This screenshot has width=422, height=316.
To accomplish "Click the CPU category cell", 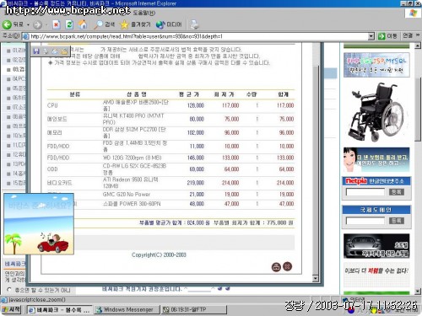I will 52,105.
